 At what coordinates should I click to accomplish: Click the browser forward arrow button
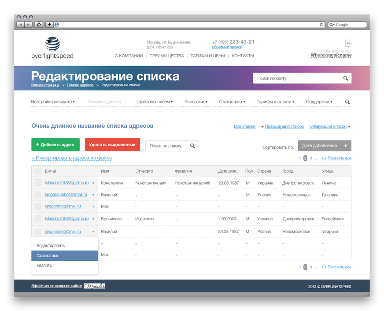[x=29, y=25]
